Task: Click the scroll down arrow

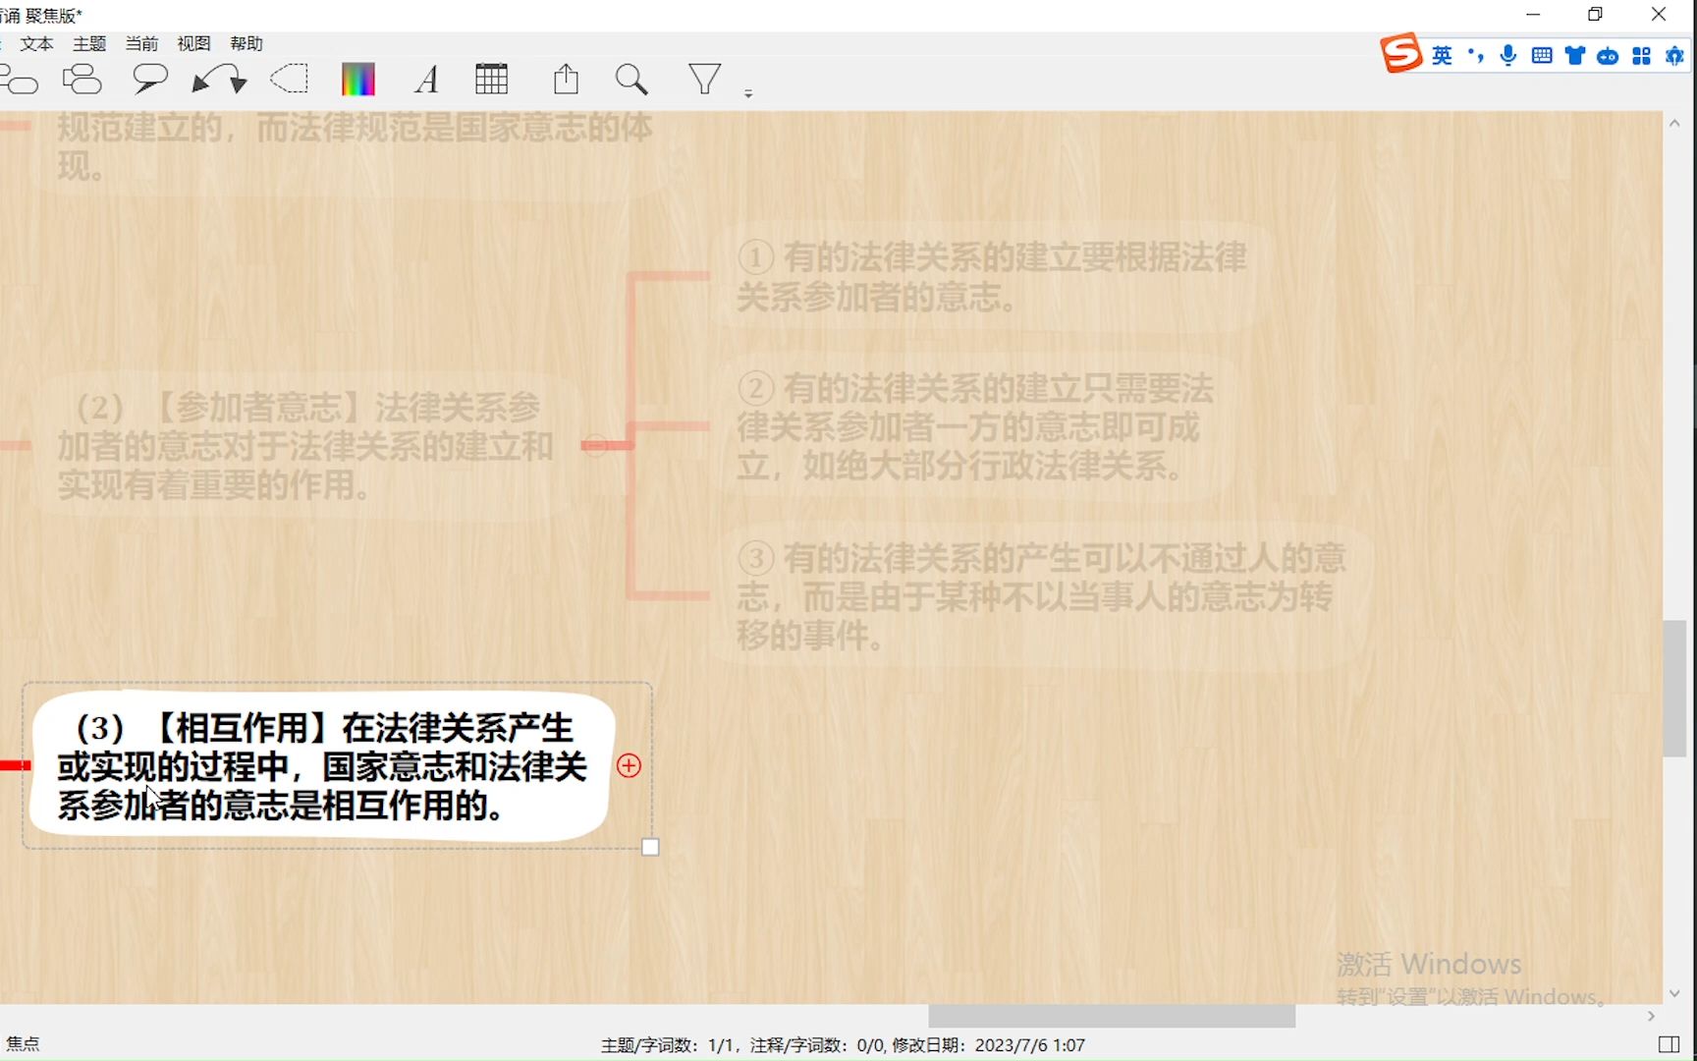Action: coord(1674,993)
